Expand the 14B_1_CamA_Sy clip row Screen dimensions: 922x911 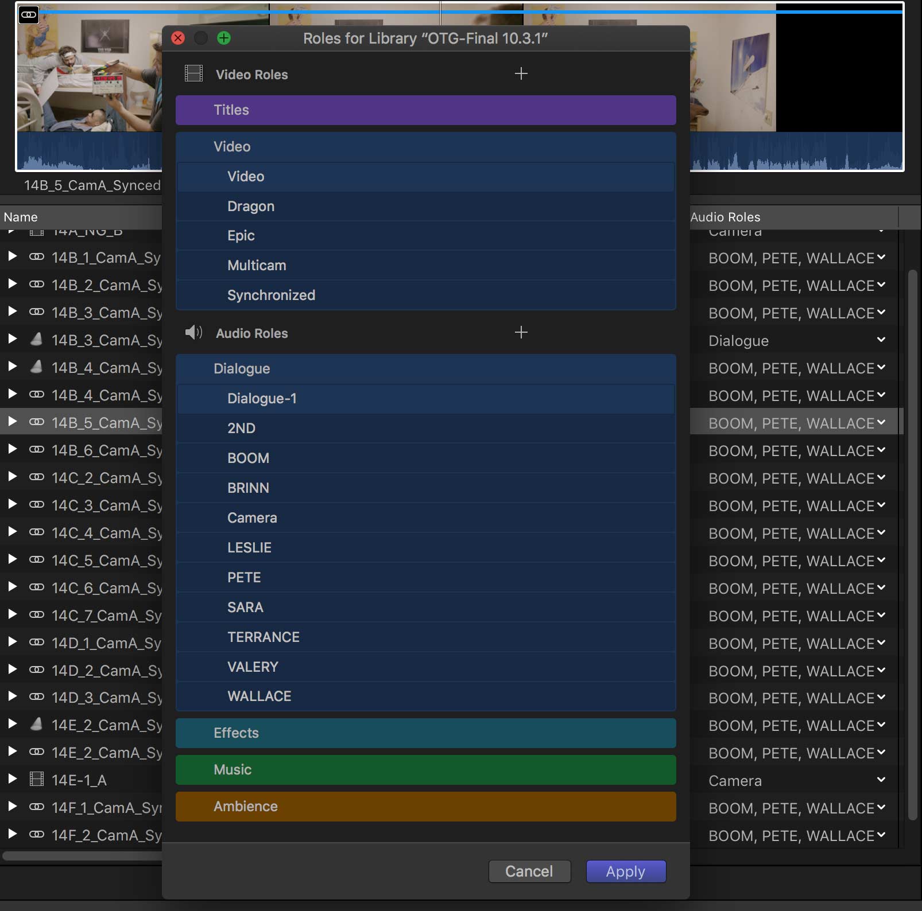[12, 256]
